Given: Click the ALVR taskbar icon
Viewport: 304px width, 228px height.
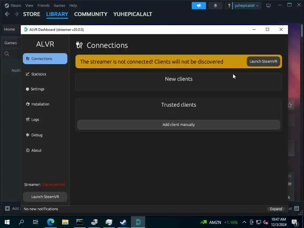Looking at the screenshot, I should pyautogui.click(x=138, y=222).
